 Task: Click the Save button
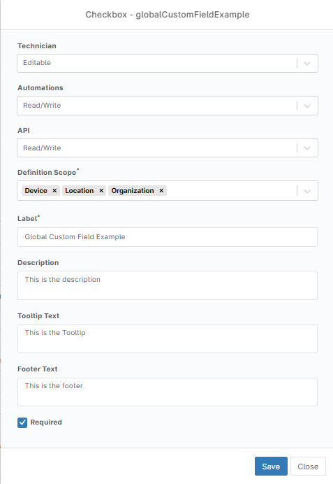point(271,466)
